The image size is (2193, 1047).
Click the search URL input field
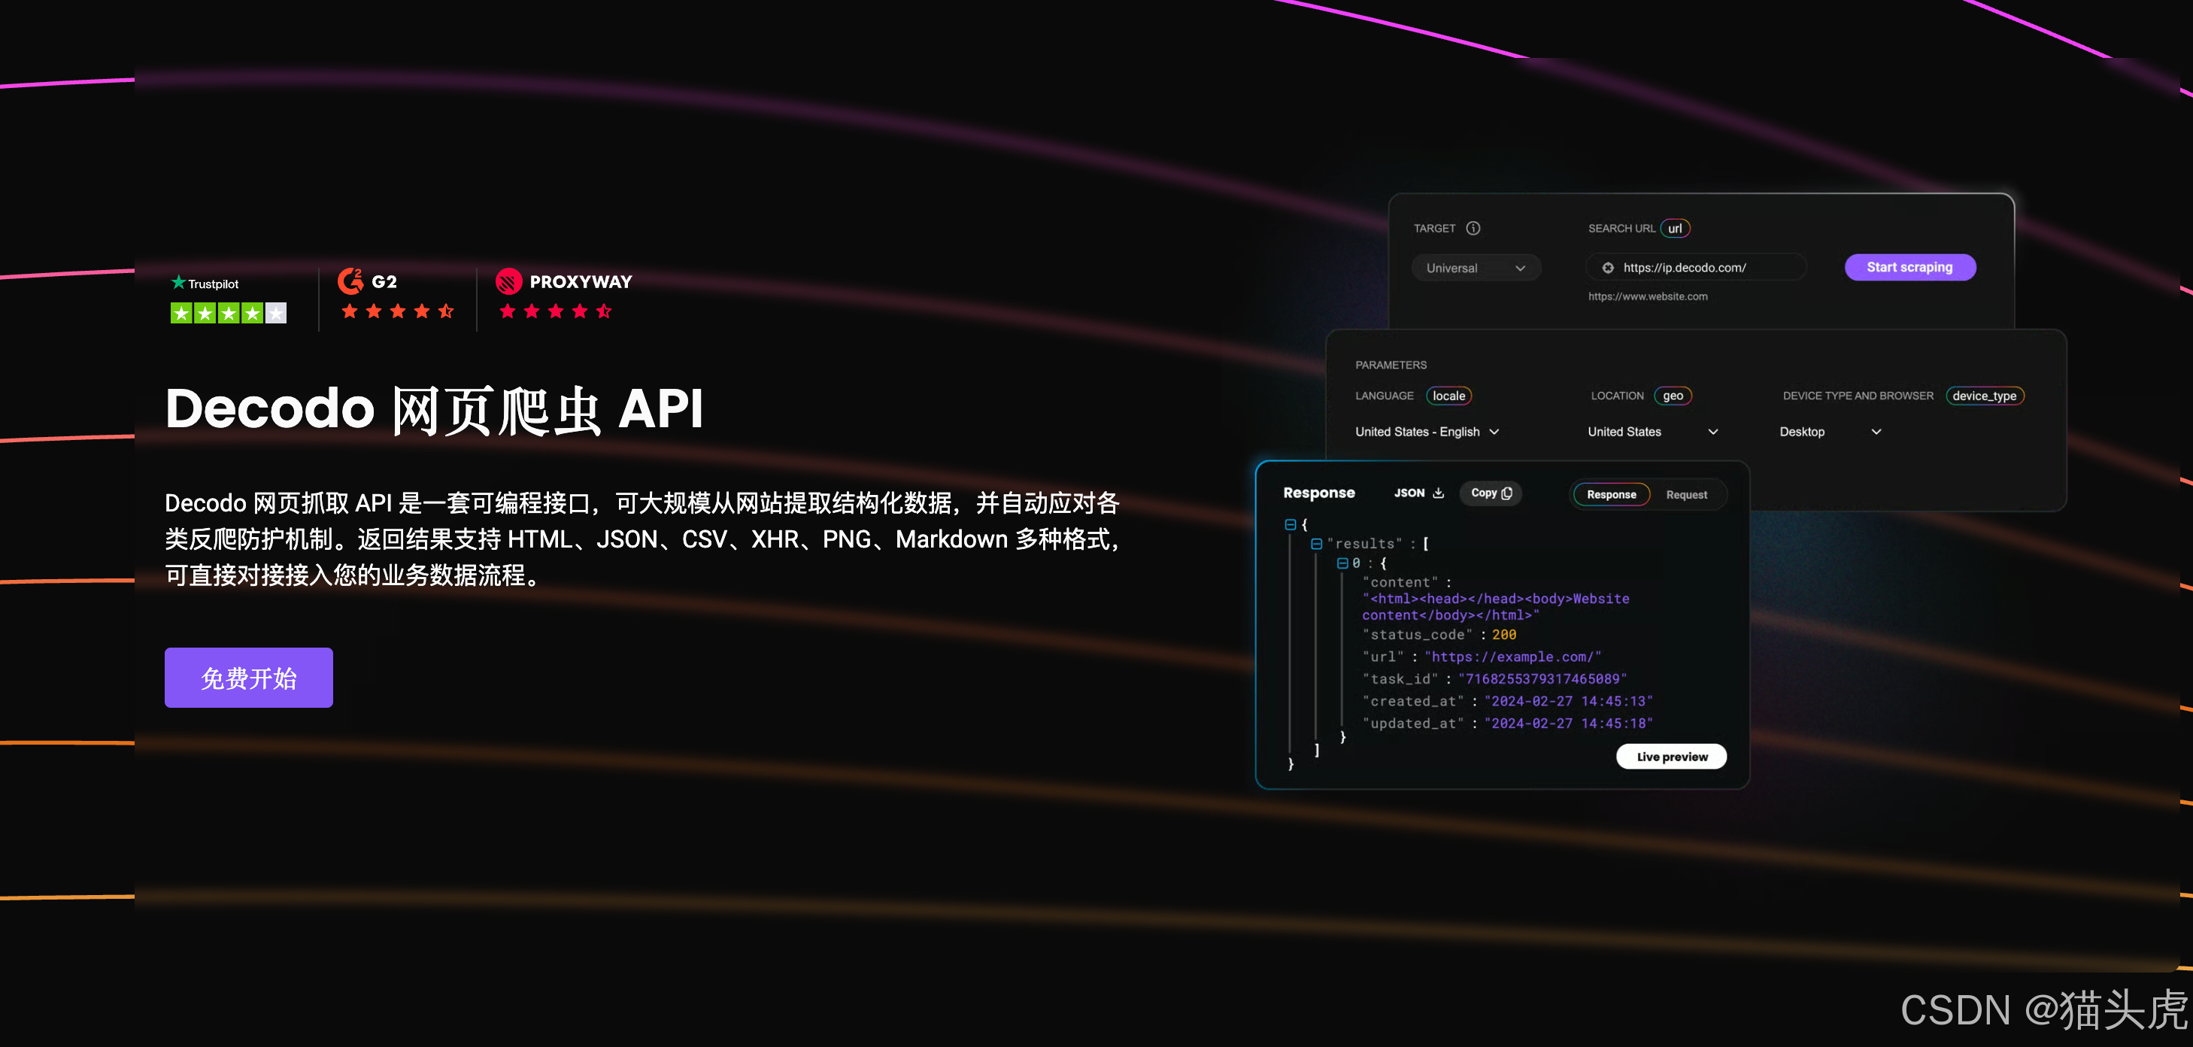[1696, 267]
